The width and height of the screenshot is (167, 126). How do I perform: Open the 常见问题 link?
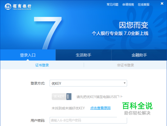point(113,5)
